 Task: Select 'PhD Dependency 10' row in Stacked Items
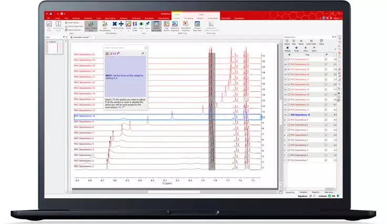(x=310, y=115)
